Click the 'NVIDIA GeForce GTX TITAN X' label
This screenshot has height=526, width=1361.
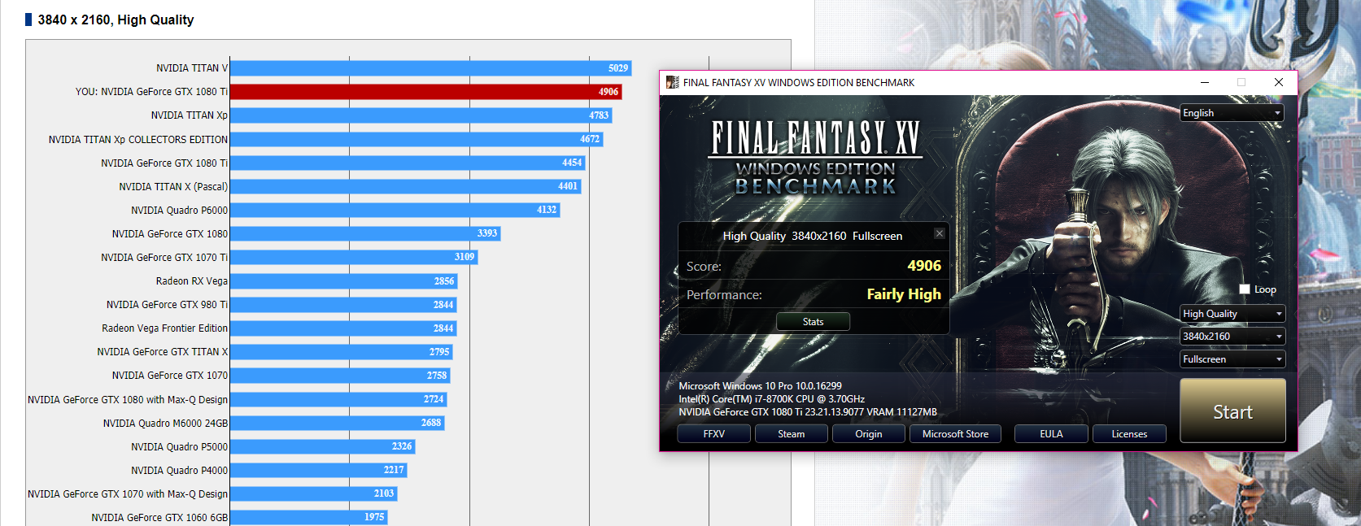point(163,352)
